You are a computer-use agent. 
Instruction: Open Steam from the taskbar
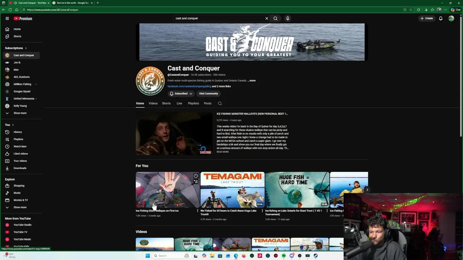[x=315, y=256]
